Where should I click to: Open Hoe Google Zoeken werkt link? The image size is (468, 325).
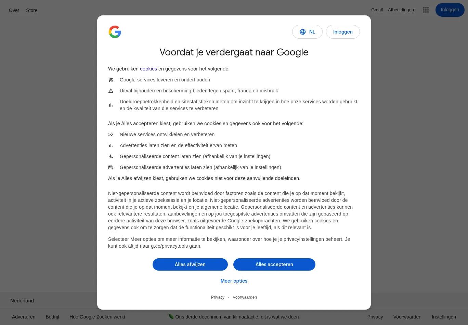click(97, 317)
